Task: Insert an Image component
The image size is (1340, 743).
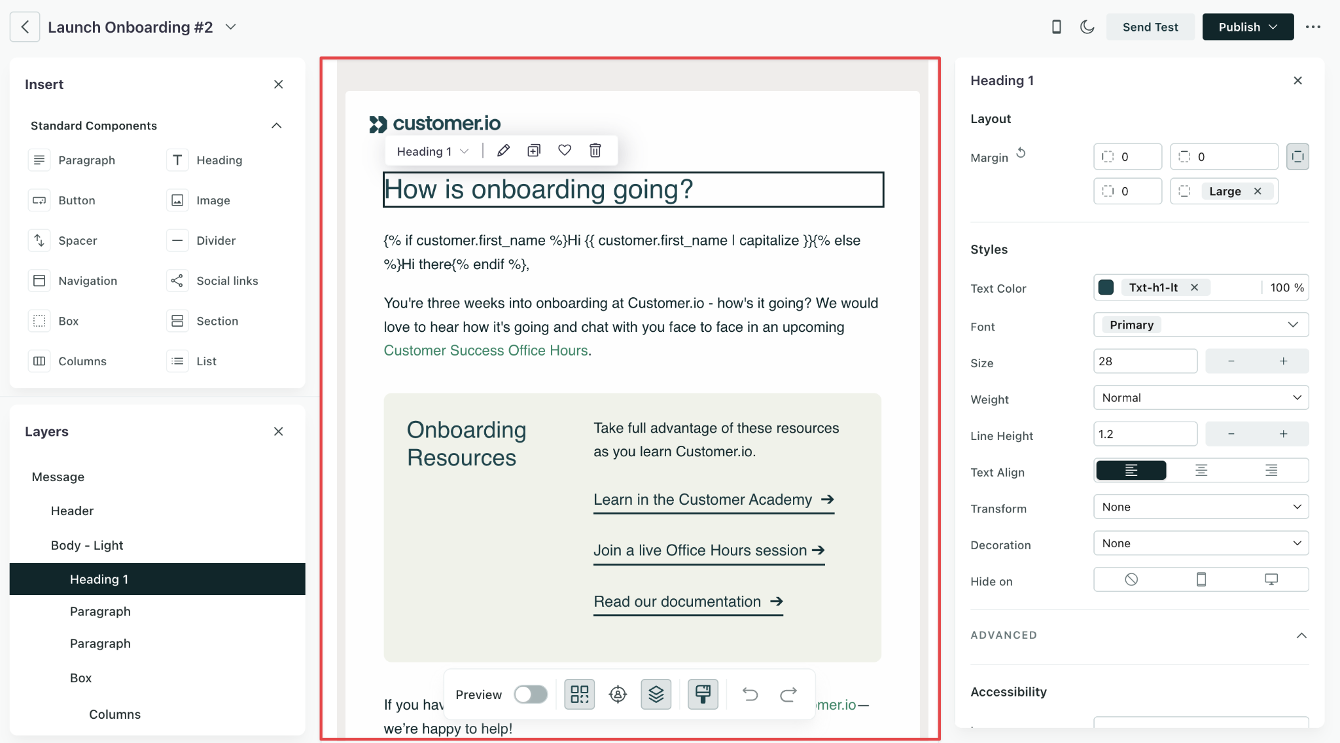Action: point(199,200)
